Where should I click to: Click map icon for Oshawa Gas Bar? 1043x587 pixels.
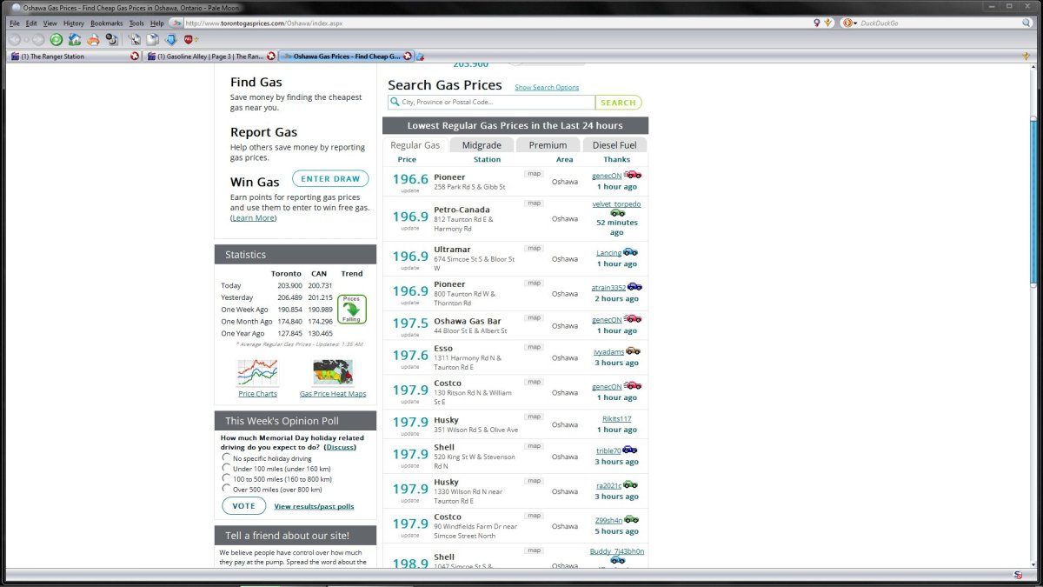534,317
